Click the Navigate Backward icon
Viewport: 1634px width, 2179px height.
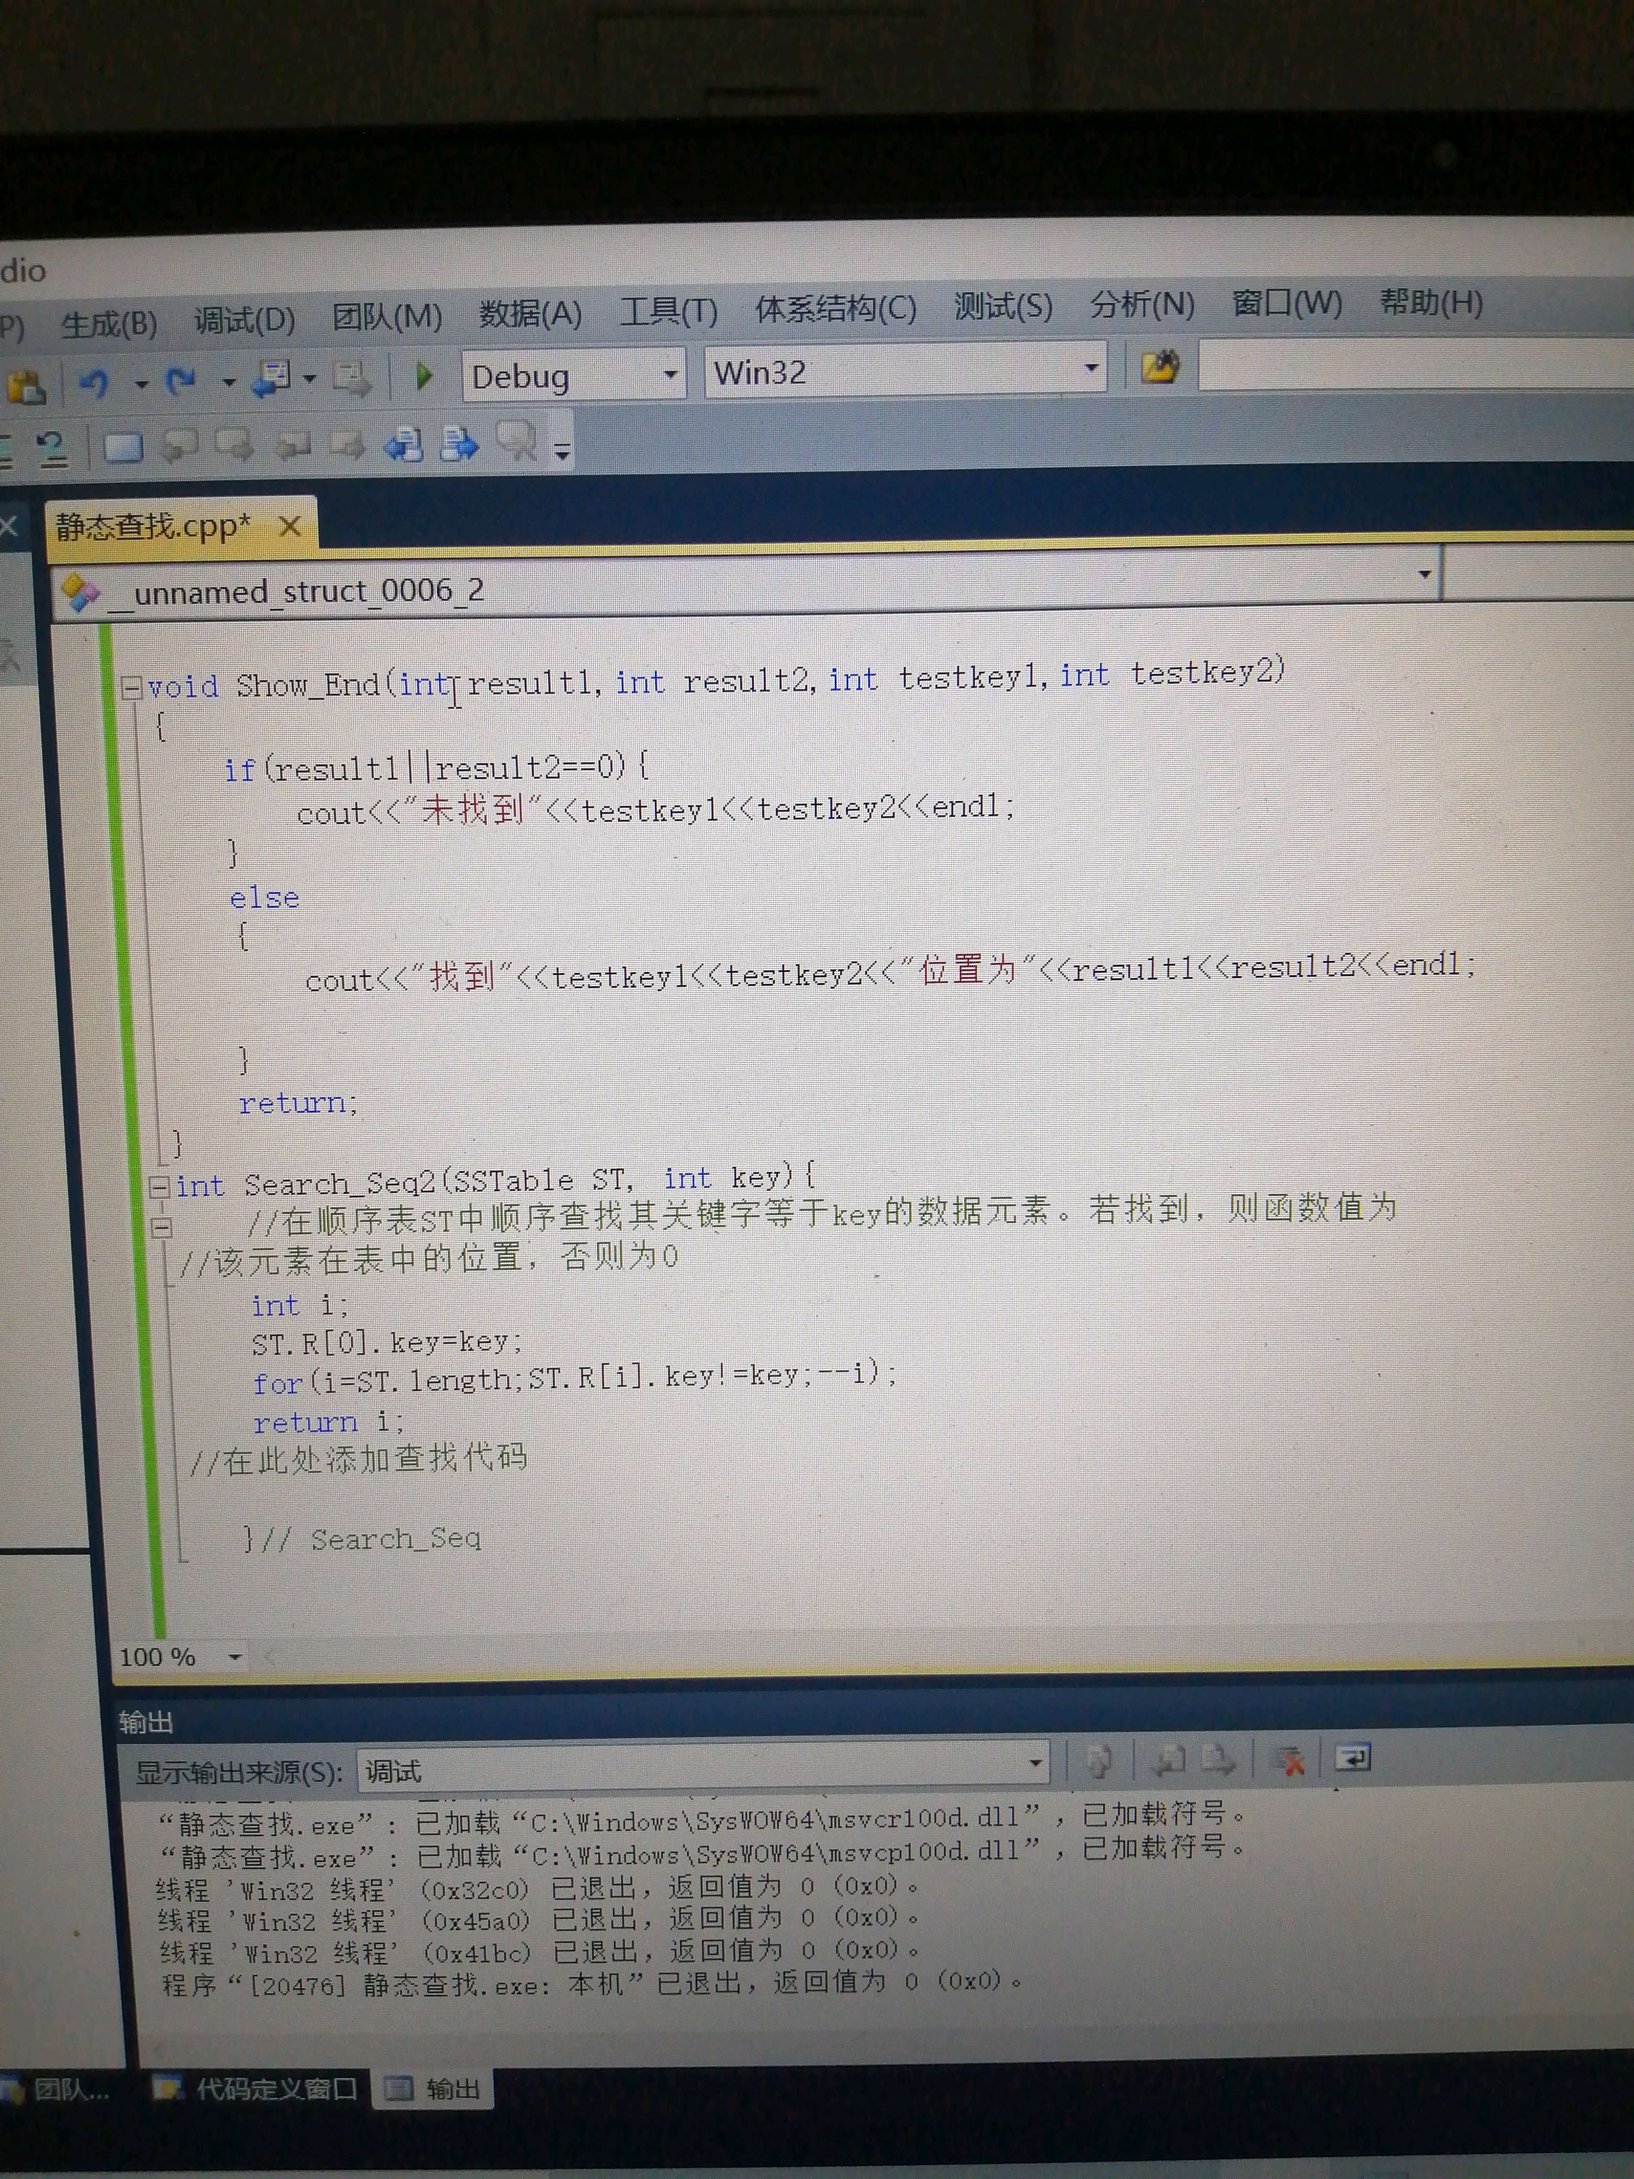coord(272,378)
